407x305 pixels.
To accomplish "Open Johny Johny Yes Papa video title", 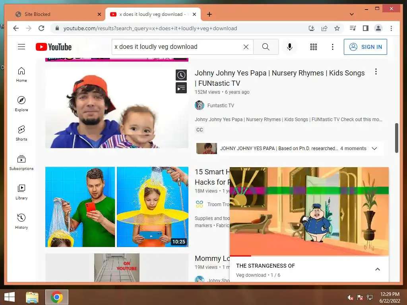I will 279,78.
